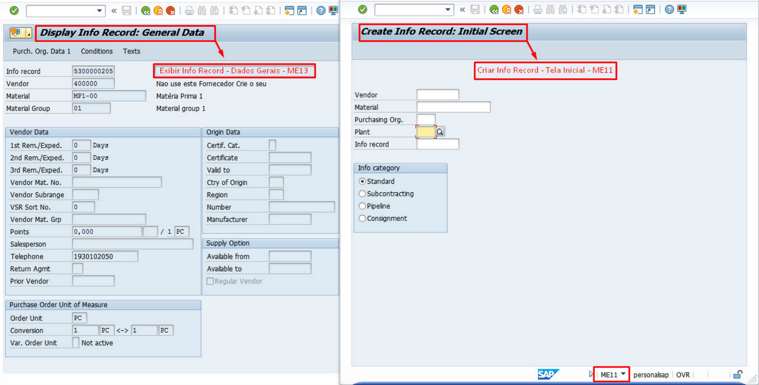Toggle the Regular Vendor checkbox

pos(210,281)
